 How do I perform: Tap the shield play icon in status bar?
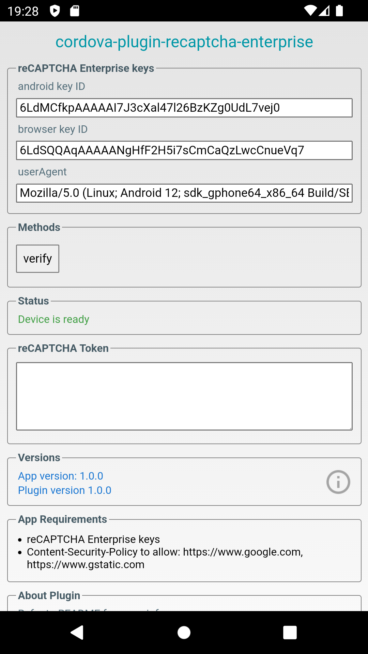point(55,11)
